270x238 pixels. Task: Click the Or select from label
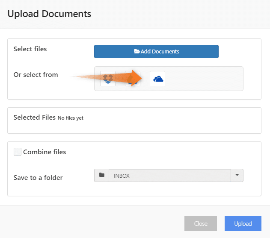click(36, 75)
